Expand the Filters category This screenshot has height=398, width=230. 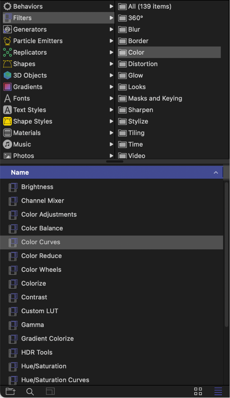click(112, 18)
